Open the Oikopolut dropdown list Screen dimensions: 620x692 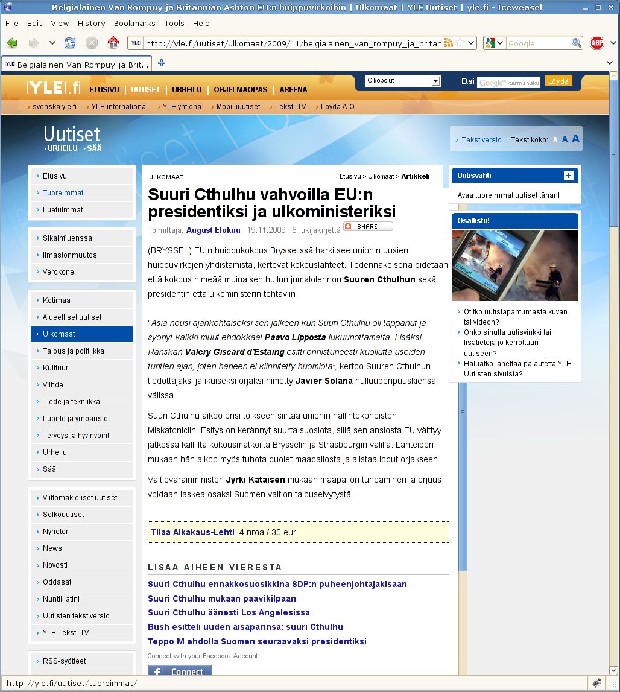tap(435, 81)
